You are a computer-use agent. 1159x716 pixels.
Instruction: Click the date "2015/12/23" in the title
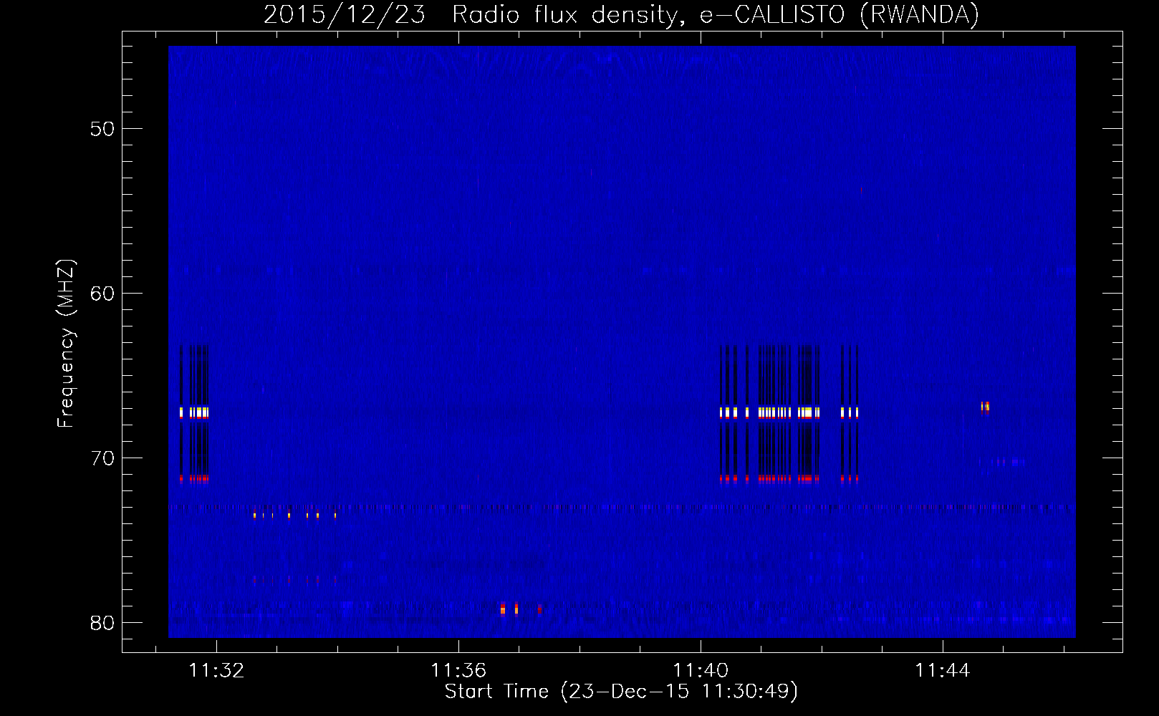(x=345, y=15)
